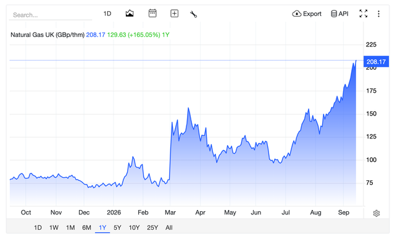This screenshot has height=239, width=395.
Task: Switch to the 6M time range
Action: click(86, 228)
